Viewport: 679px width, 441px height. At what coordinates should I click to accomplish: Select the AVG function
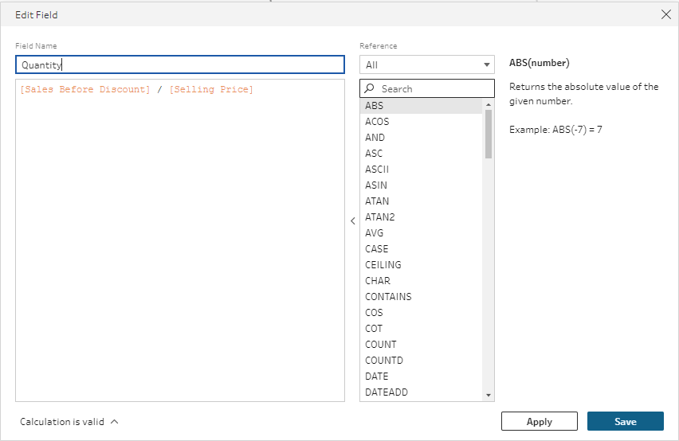pyautogui.click(x=375, y=233)
